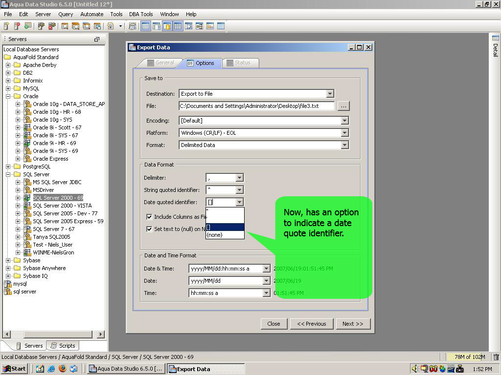The height and width of the screenshot is (375, 501).
Task: Collapse the Oracle folder
Action: (8, 96)
